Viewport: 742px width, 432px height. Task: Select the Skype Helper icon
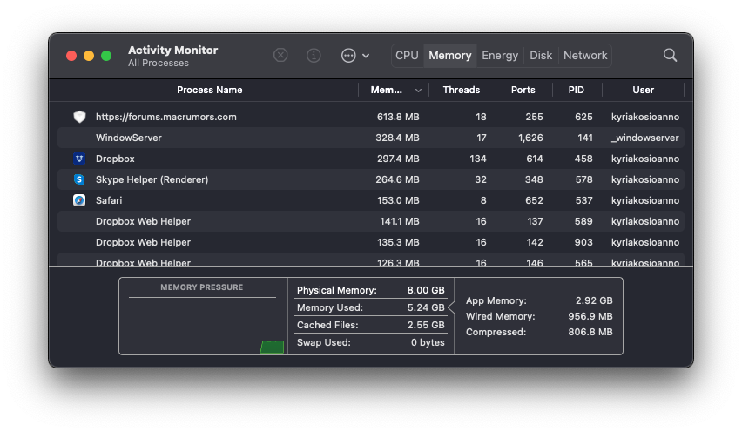click(79, 179)
